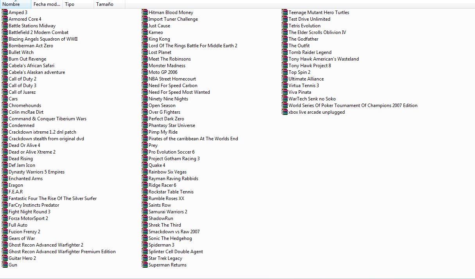Select Splinter Cell Double Agent

pos(176,252)
